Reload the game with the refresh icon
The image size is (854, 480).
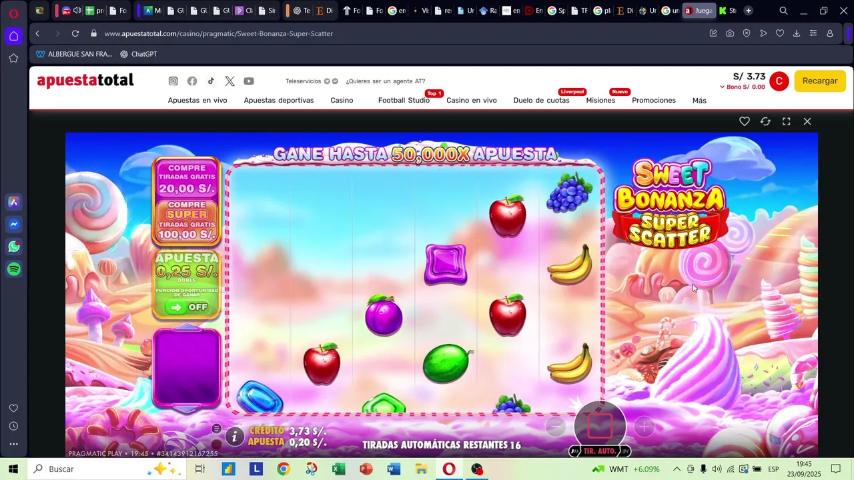[765, 121]
